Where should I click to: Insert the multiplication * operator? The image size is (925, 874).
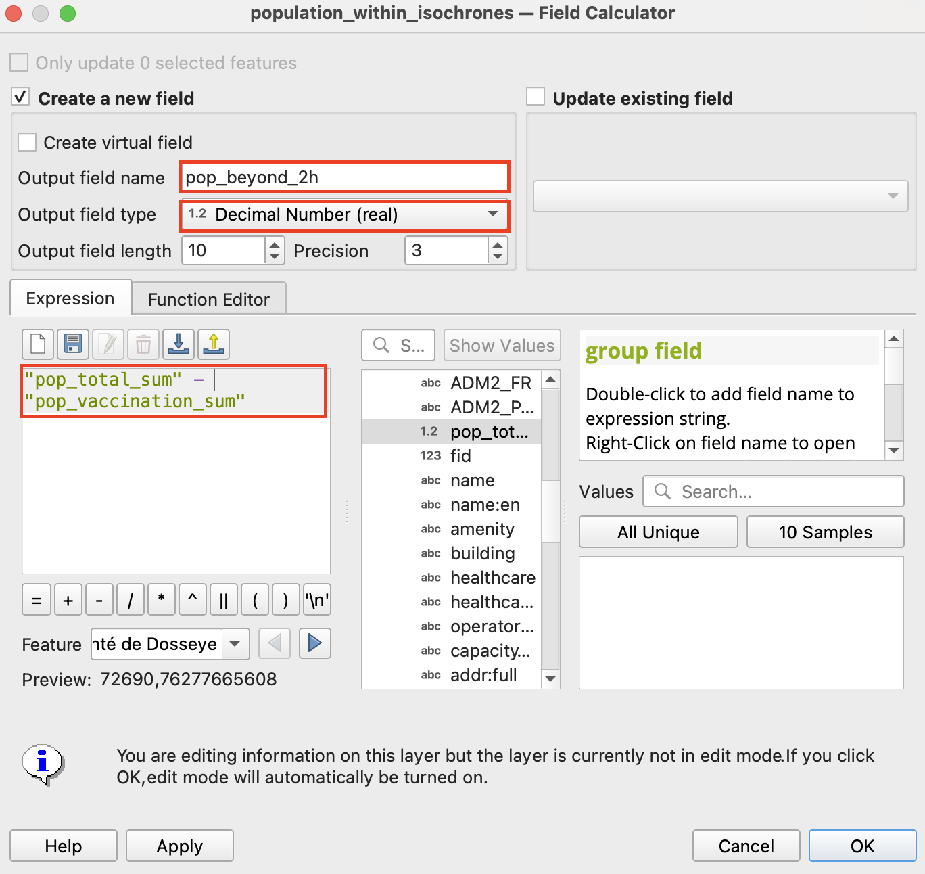pyautogui.click(x=161, y=600)
